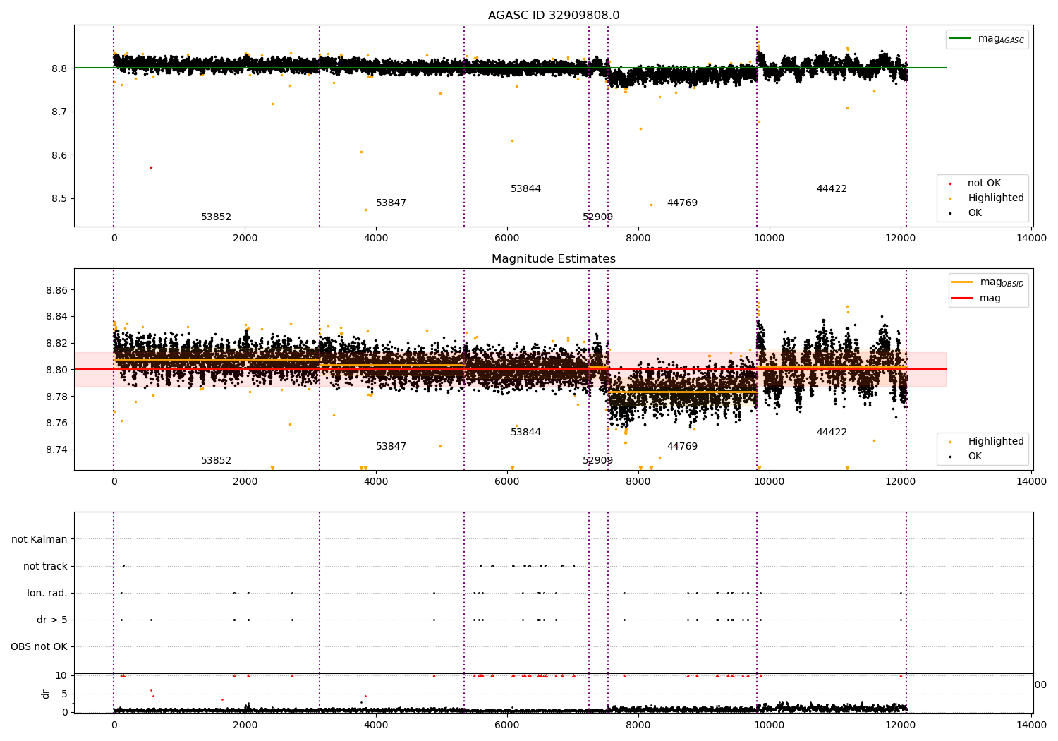Select the mag OBSID legend entry

click(988, 282)
